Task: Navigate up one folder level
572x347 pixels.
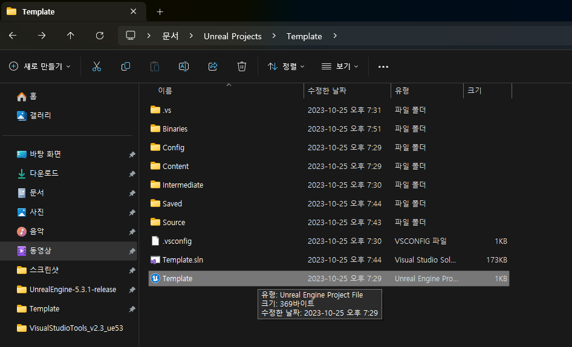Action: pos(70,36)
